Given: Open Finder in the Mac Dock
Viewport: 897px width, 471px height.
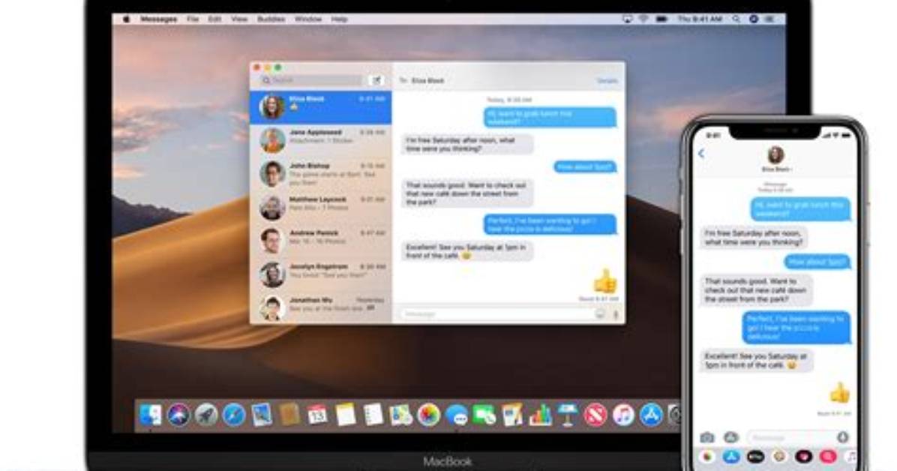Looking at the screenshot, I should pyautogui.click(x=151, y=415).
